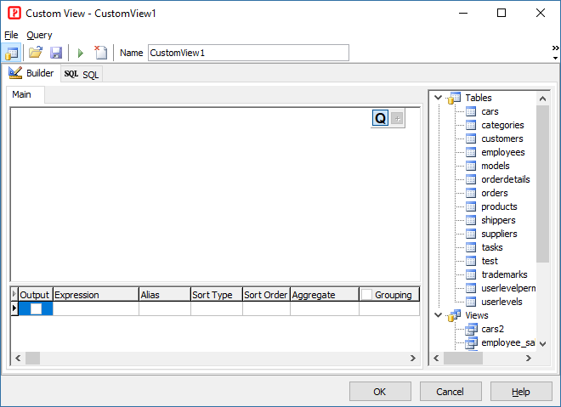Click the Q query block button
The image size is (561, 407).
click(x=380, y=119)
